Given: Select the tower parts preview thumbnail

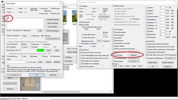Looking at the screenshot, I should [x=30, y=84].
